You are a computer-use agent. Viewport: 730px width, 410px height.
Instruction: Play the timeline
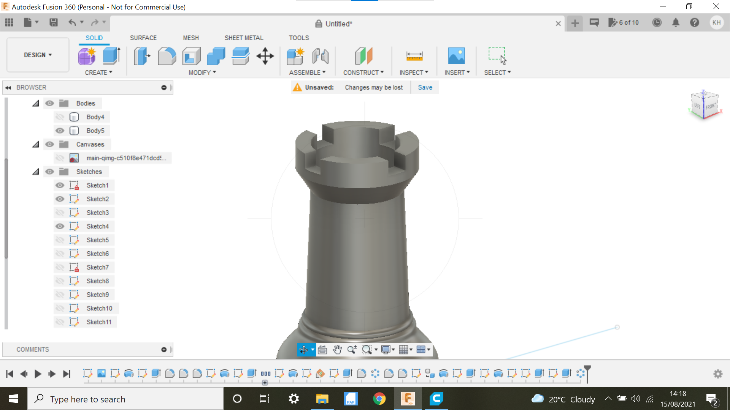click(x=38, y=374)
